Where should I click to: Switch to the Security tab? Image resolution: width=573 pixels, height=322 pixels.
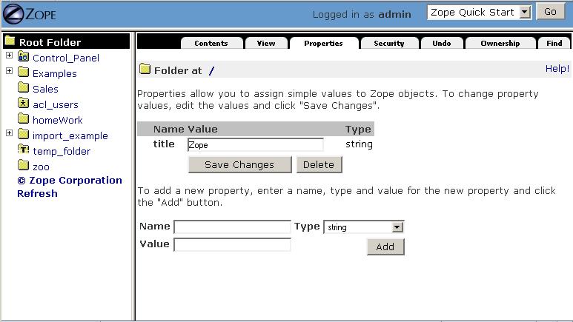(388, 44)
